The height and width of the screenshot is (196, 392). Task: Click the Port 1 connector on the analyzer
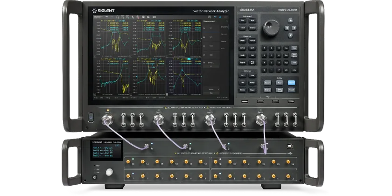click(x=107, y=119)
